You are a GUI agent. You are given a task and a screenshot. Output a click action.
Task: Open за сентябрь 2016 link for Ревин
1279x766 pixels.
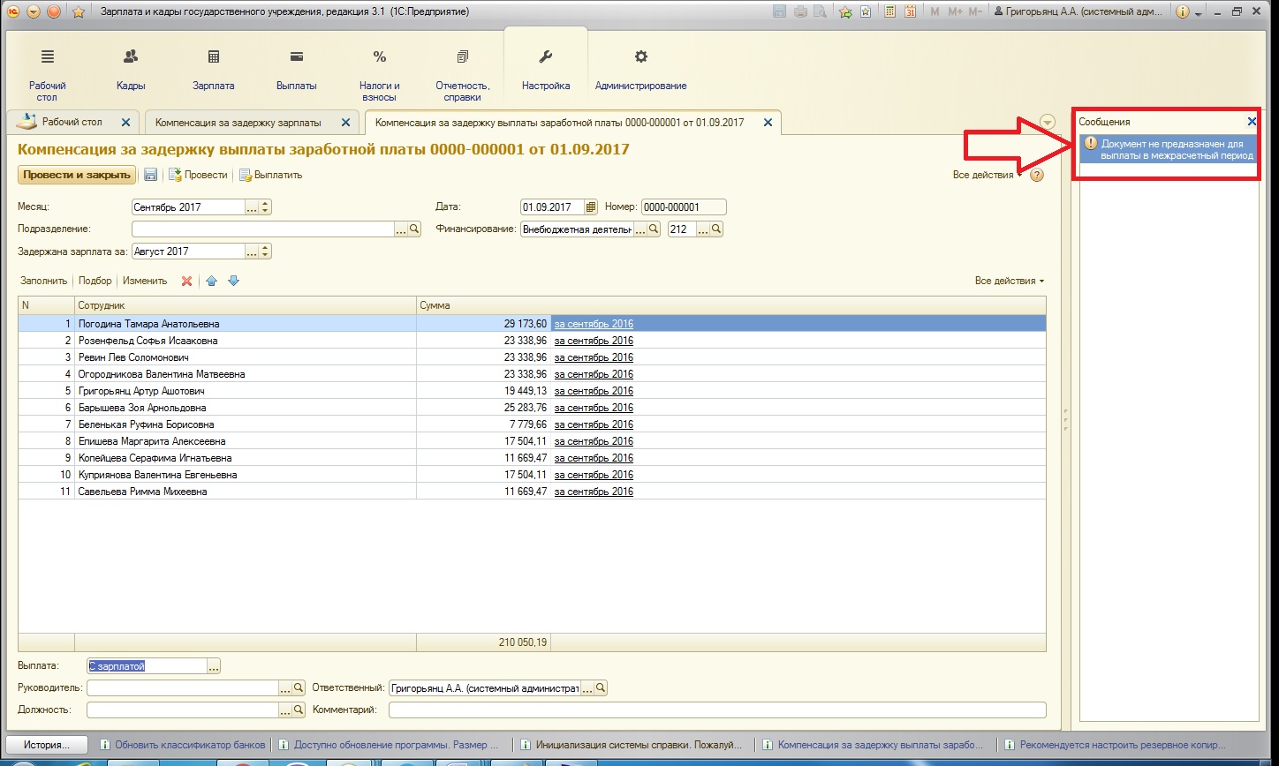(594, 357)
